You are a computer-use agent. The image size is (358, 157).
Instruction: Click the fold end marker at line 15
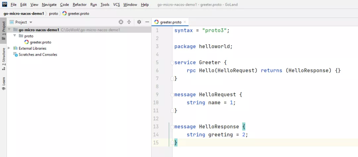172,143
